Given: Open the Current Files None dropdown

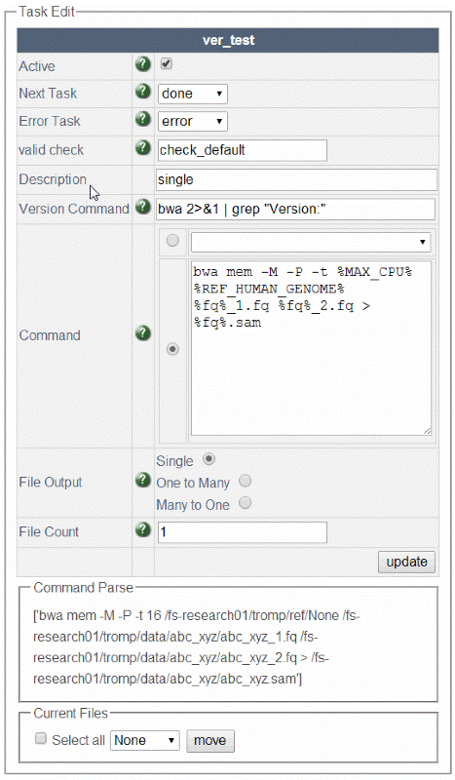Looking at the screenshot, I should coord(145,740).
